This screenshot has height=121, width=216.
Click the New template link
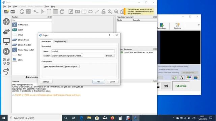click(x=31, y=77)
